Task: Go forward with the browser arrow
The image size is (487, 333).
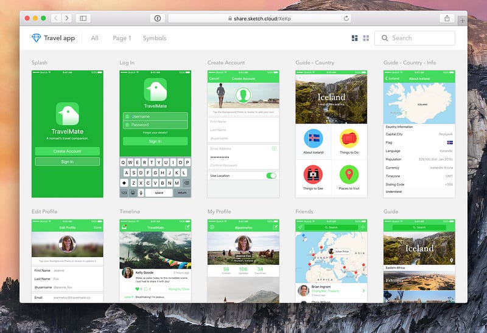Action: click(x=67, y=18)
